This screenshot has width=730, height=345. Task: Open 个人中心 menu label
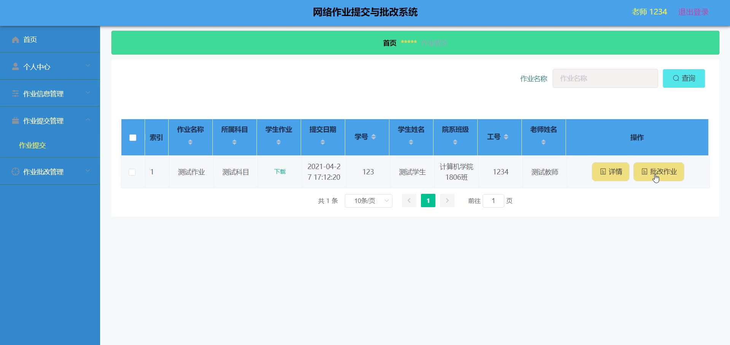click(x=37, y=67)
